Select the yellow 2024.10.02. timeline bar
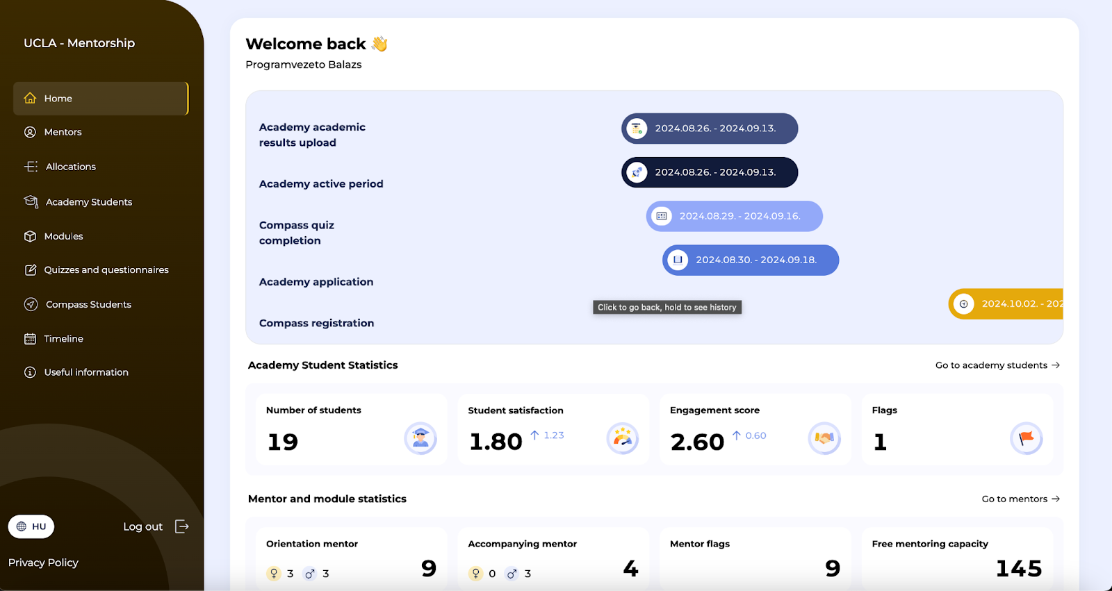The image size is (1112, 591). point(1006,303)
